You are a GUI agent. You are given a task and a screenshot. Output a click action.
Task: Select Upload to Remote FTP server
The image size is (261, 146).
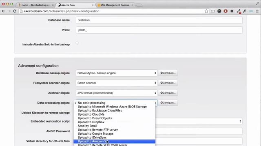click(115, 130)
